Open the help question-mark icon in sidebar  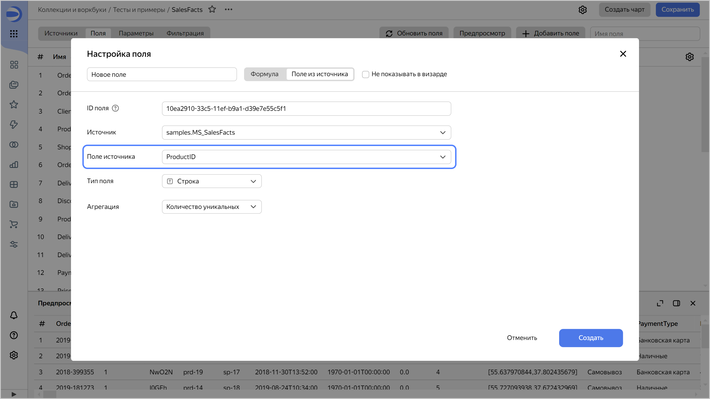point(14,335)
